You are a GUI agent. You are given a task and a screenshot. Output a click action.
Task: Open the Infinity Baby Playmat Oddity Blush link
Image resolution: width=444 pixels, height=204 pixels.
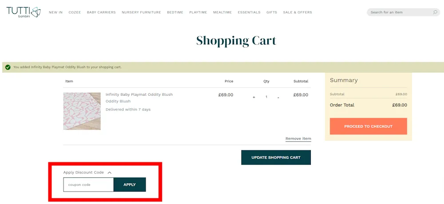[x=139, y=94]
